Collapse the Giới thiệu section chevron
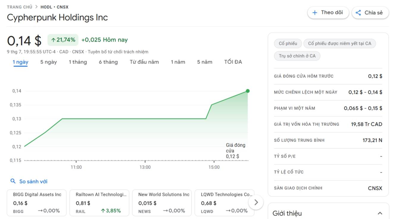Screen dimensions: 396x219 [380, 213]
